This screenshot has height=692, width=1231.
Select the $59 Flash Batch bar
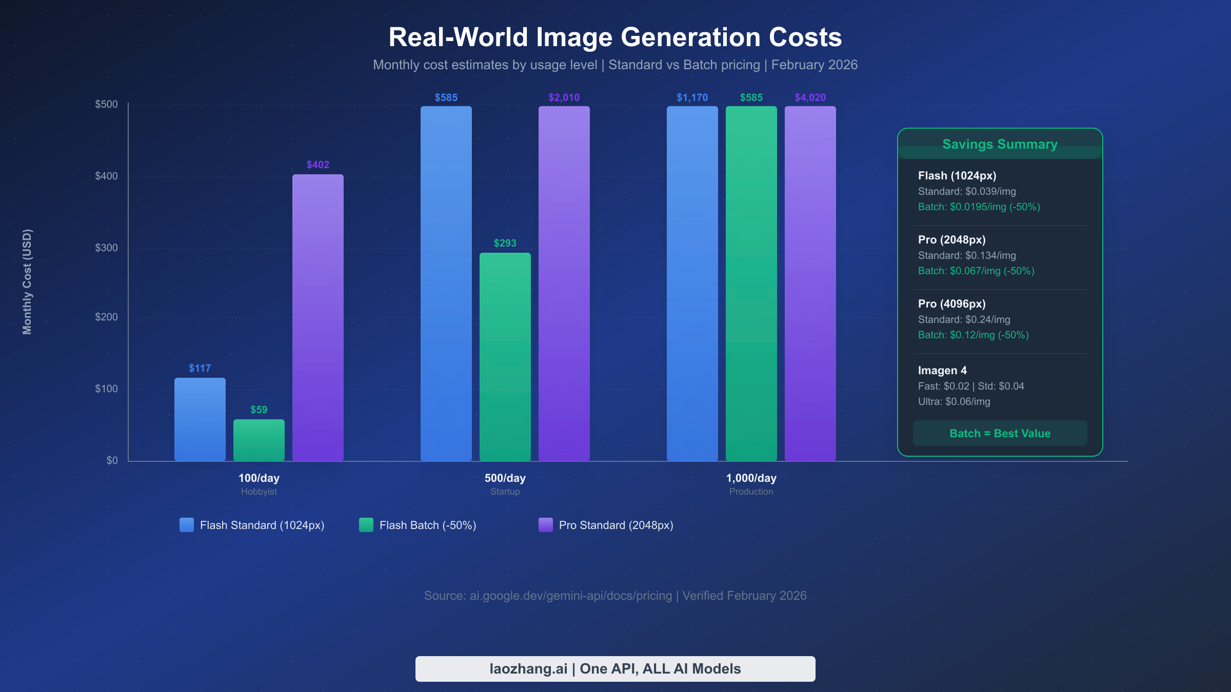tap(259, 440)
